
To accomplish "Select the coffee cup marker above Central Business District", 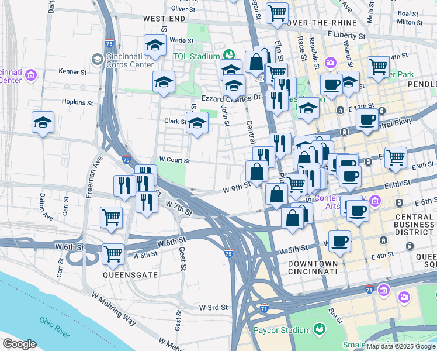I will 358,212.
